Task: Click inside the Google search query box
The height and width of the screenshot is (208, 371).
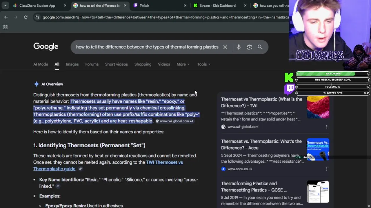Action: point(147,47)
